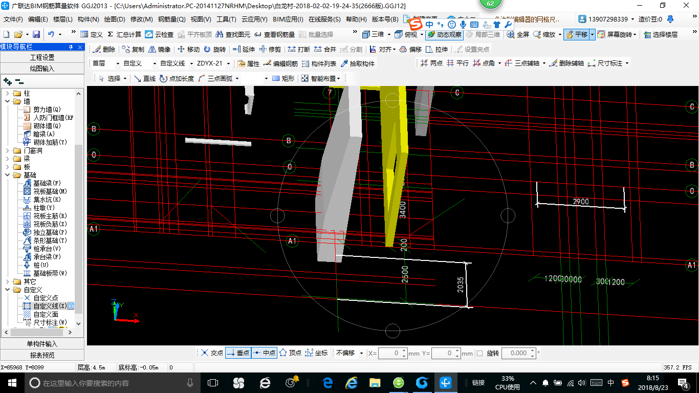Screen dimensions: 699x393
Task: Open 报表预览 report preview
Action: coord(42,355)
